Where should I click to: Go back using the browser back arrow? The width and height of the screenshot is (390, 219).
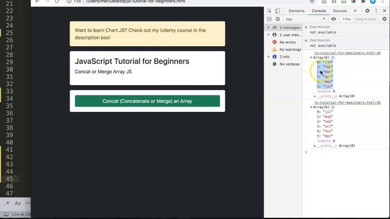tap(37, 1)
